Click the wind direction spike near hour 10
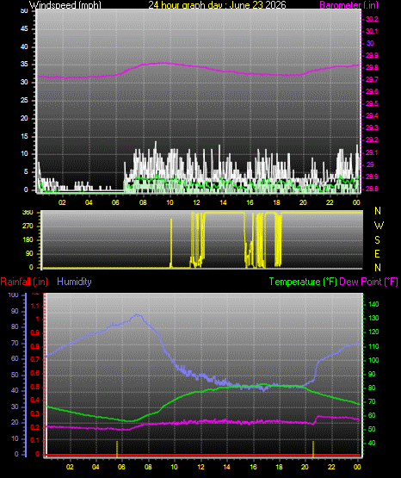The image size is (401, 478). (171, 243)
